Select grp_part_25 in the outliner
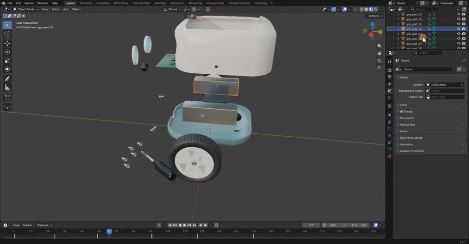Screen dimensions: 469x244 414,24
